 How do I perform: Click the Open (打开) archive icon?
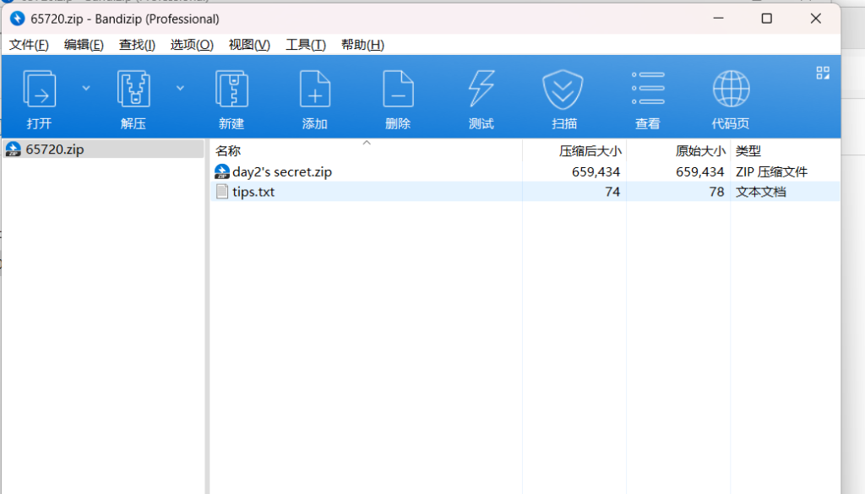[x=39, y=90]
